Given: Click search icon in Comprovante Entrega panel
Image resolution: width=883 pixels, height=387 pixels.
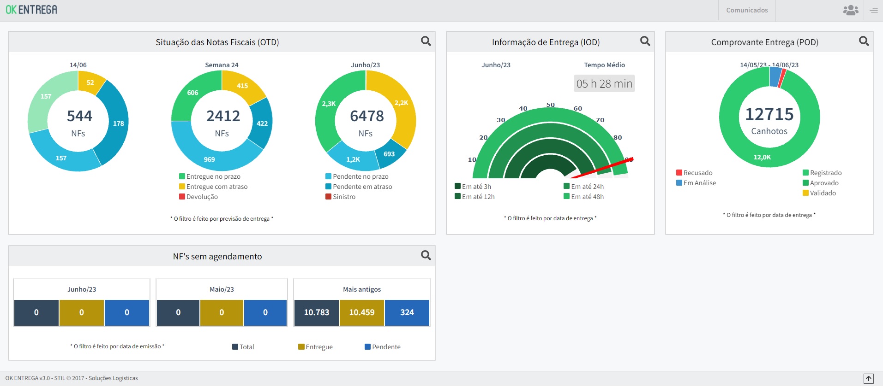Looking at the screenshot, I should 864,41.
